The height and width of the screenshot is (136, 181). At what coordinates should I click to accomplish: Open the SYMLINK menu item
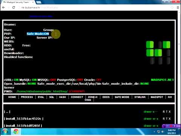tap(140, 97)
